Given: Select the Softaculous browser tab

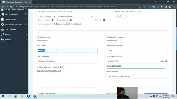Looking at the screenshot, I should tap(16, 2).
